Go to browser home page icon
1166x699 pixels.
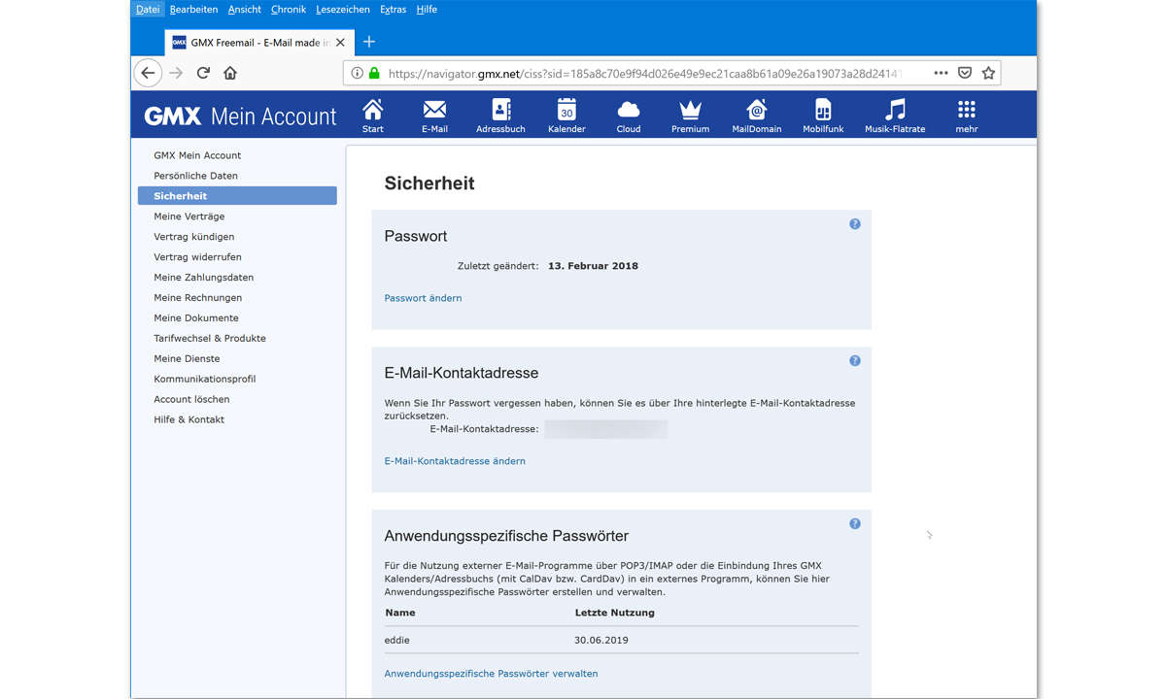click(230, 73)
